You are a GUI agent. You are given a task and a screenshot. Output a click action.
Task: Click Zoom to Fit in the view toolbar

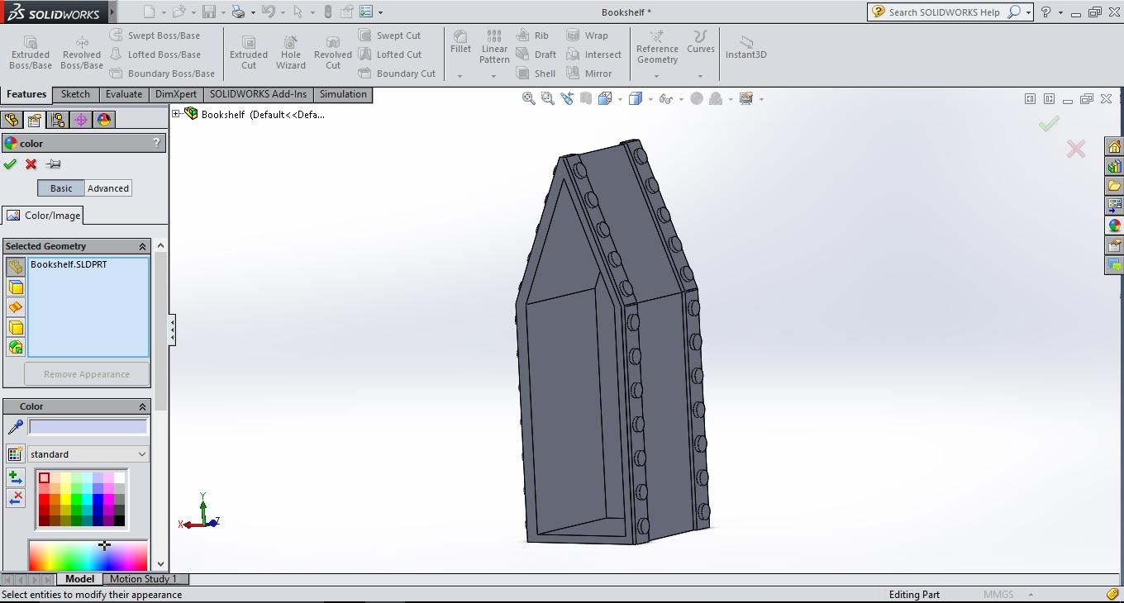[x=528, y=98]
